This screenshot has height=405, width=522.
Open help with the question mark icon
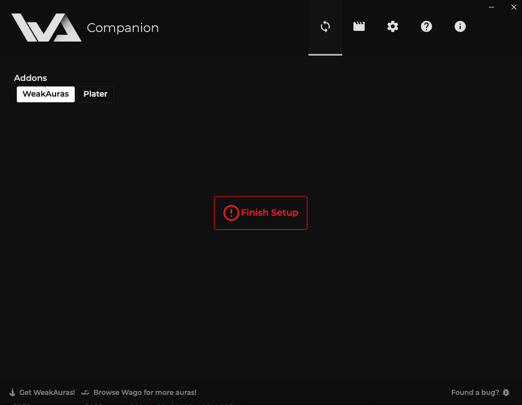[x=426, y=26]
